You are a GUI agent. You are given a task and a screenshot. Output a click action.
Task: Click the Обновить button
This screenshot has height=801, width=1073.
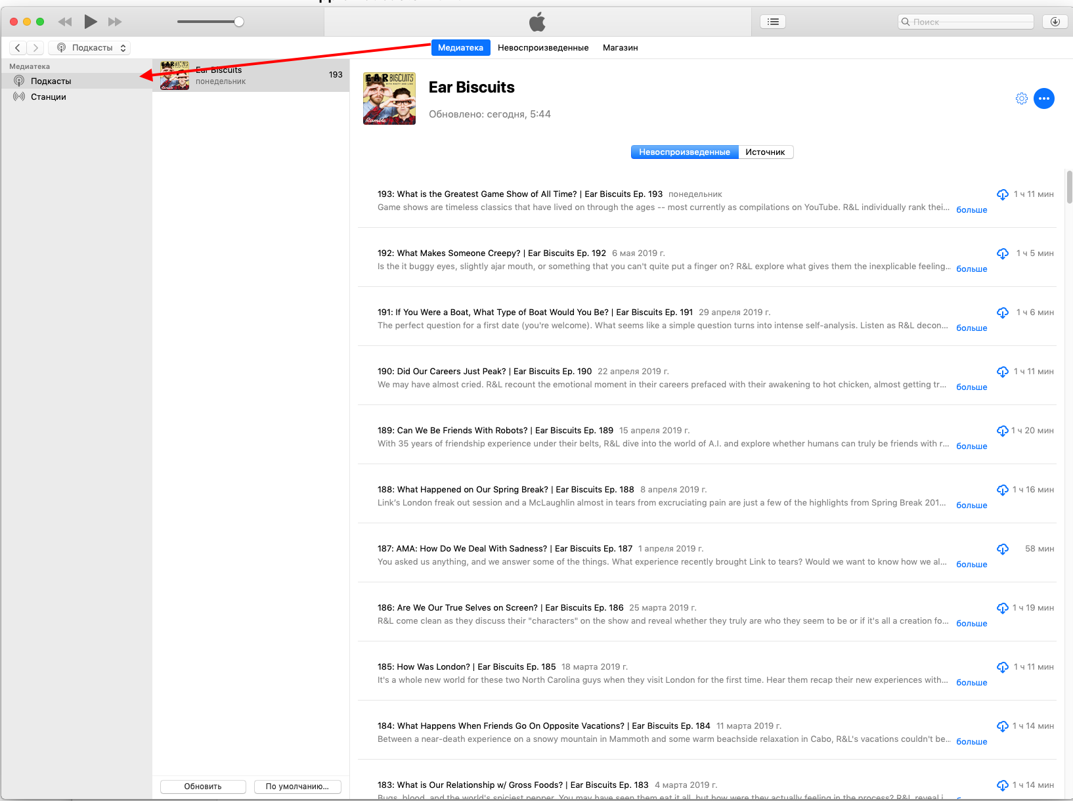(x=203, y=787)
